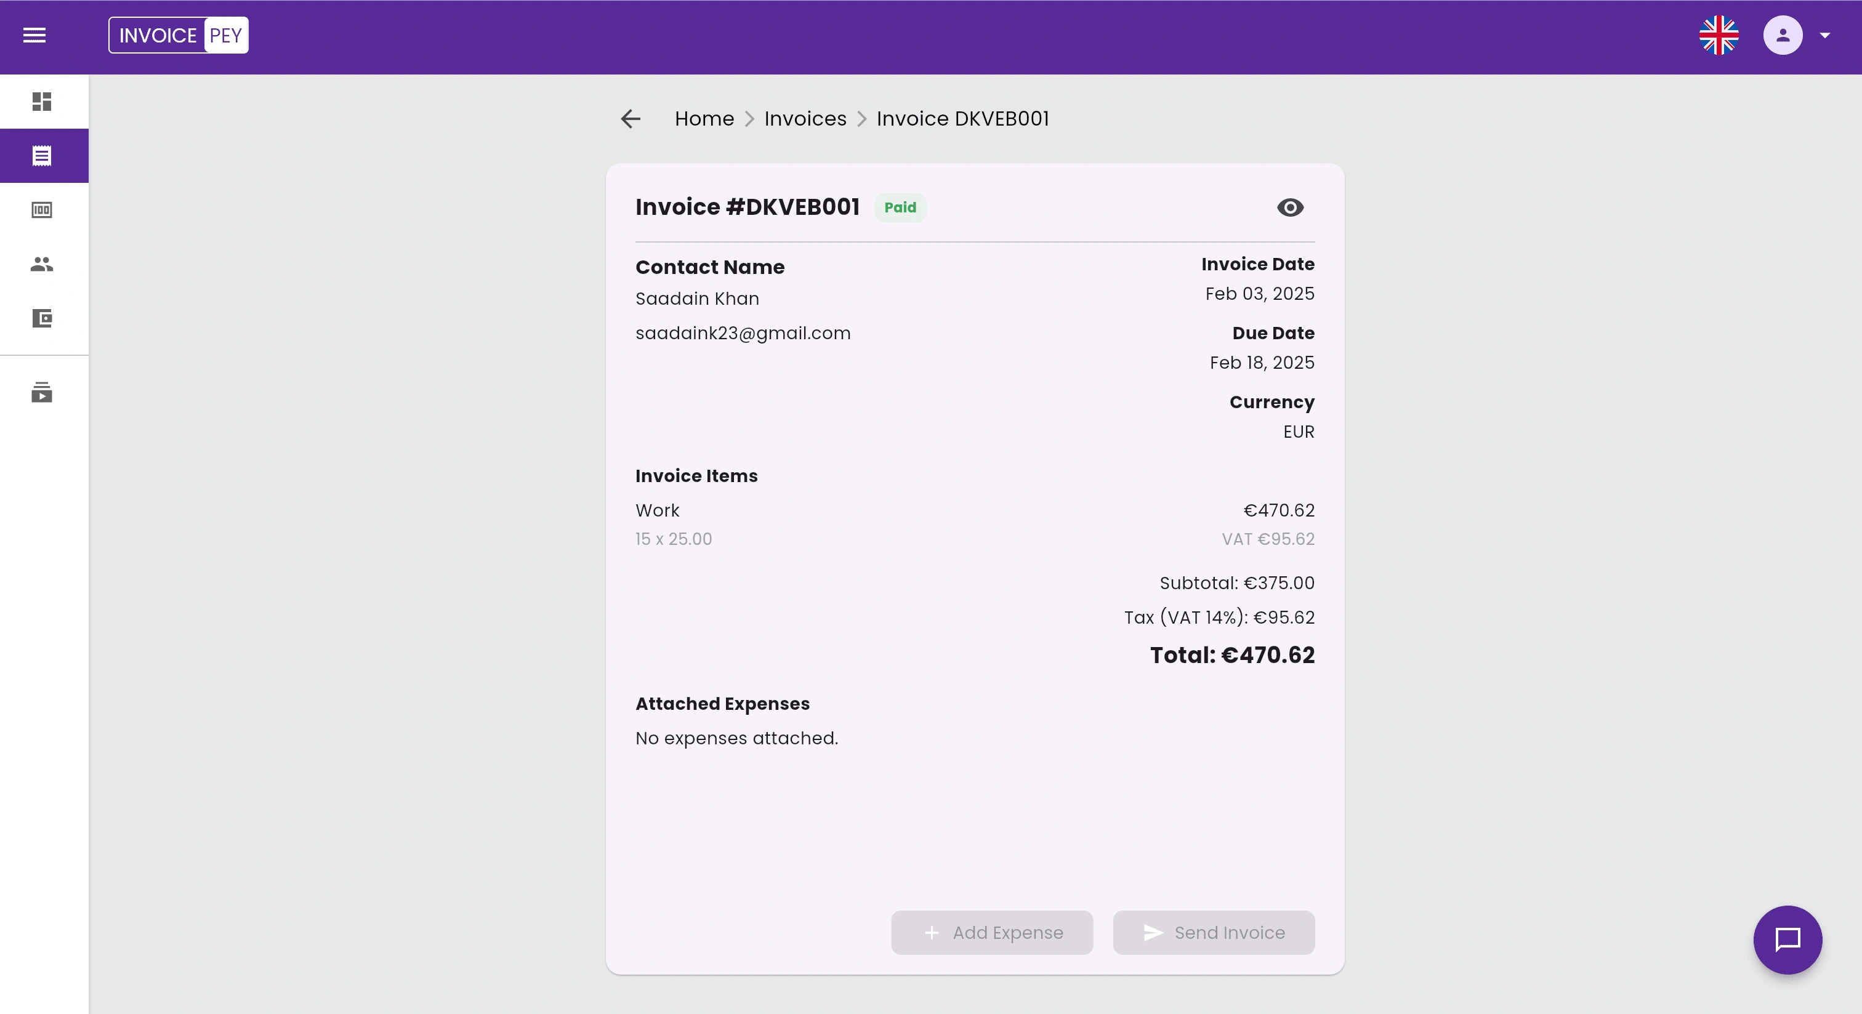This screenshot has height=1014, width=1862.
Task: Click the Paid status badge
Action: 900,207
